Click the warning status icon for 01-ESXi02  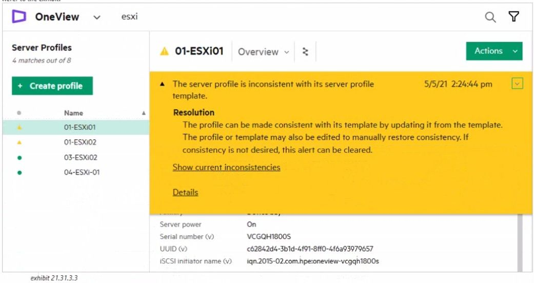coord(19,143)
